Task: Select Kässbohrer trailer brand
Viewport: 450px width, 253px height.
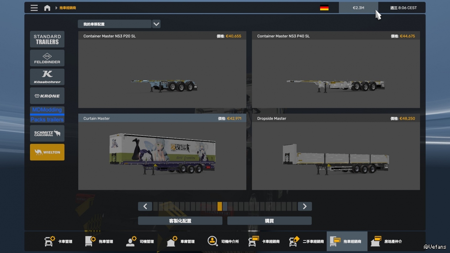Action: (47, 77)
